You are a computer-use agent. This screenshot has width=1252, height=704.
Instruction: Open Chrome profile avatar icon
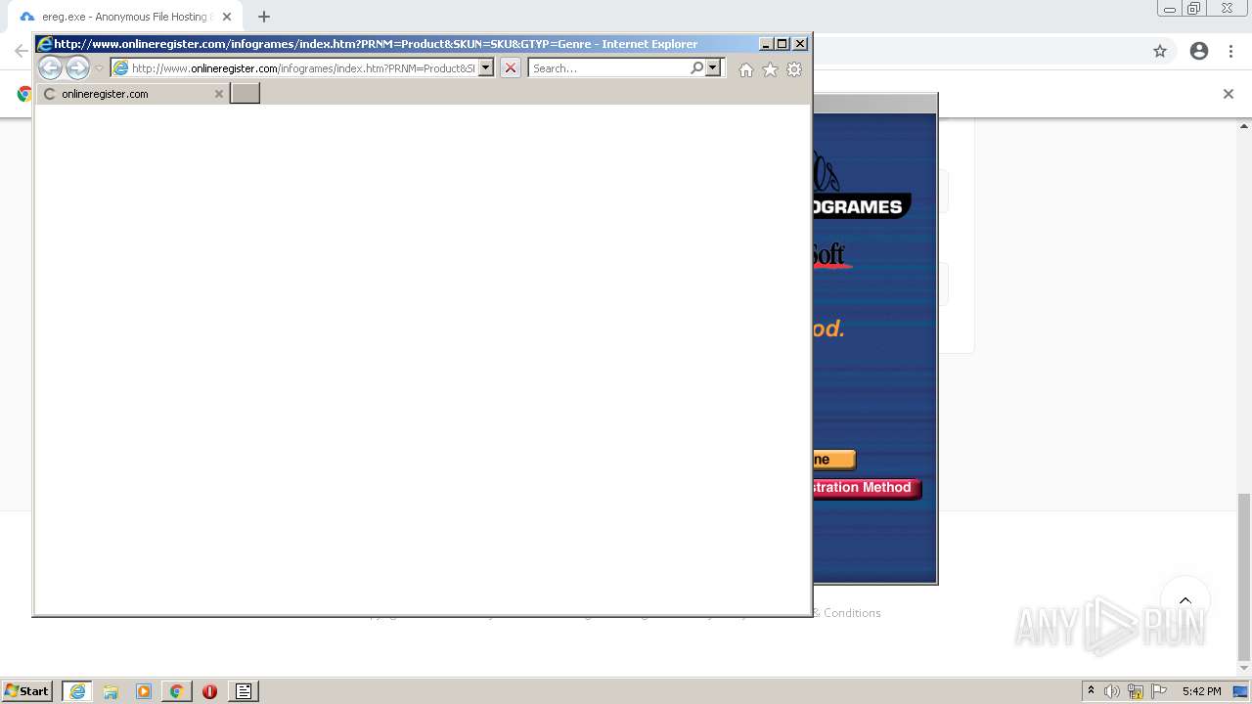point(1199,51)
